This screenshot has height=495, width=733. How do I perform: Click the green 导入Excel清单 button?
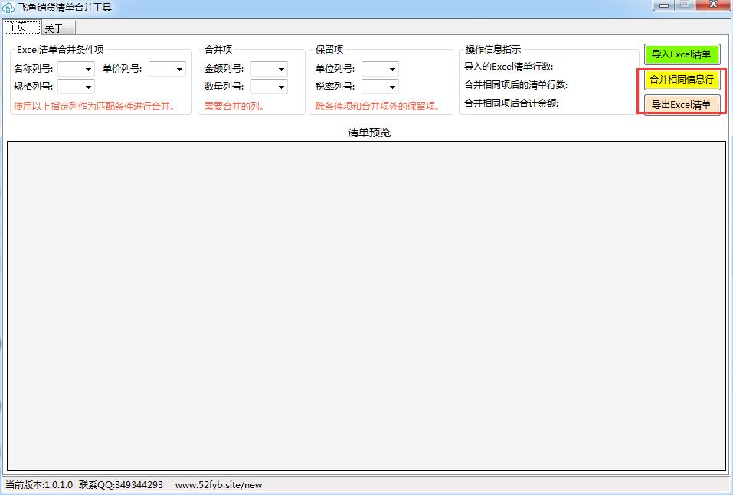click(682, 54)
